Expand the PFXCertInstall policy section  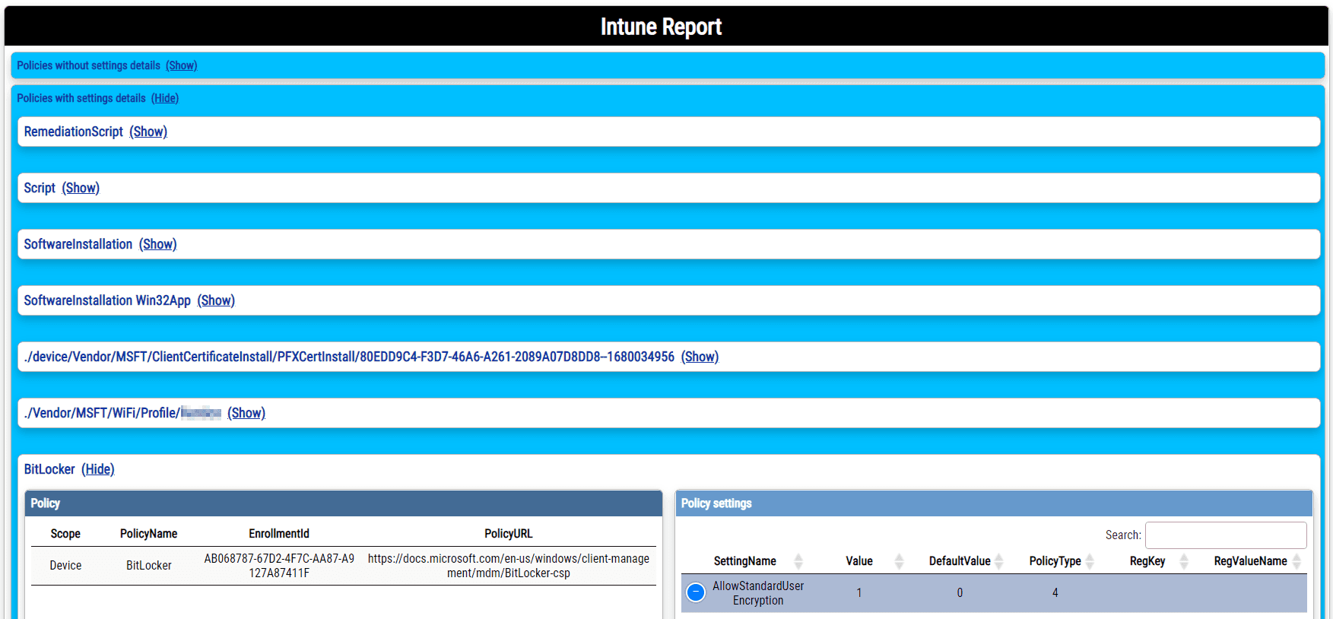[x=700, y=357]
